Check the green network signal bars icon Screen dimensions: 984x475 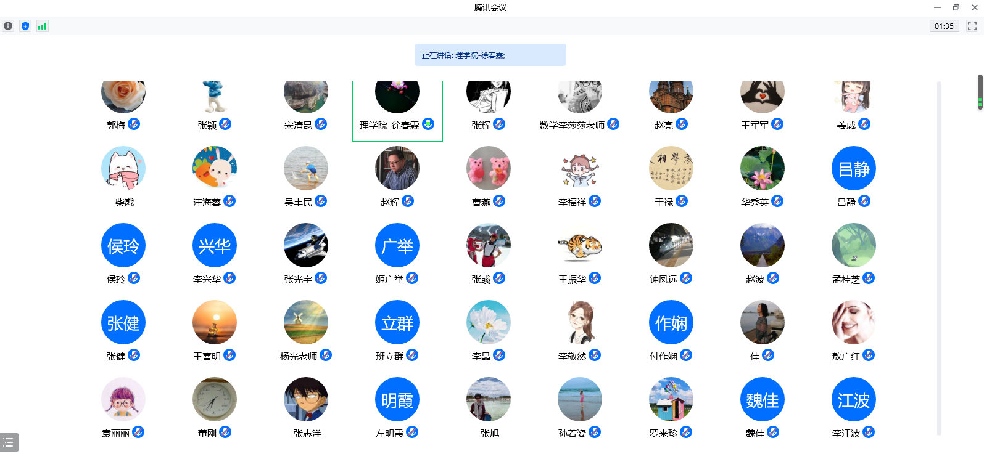coord(42,26)
